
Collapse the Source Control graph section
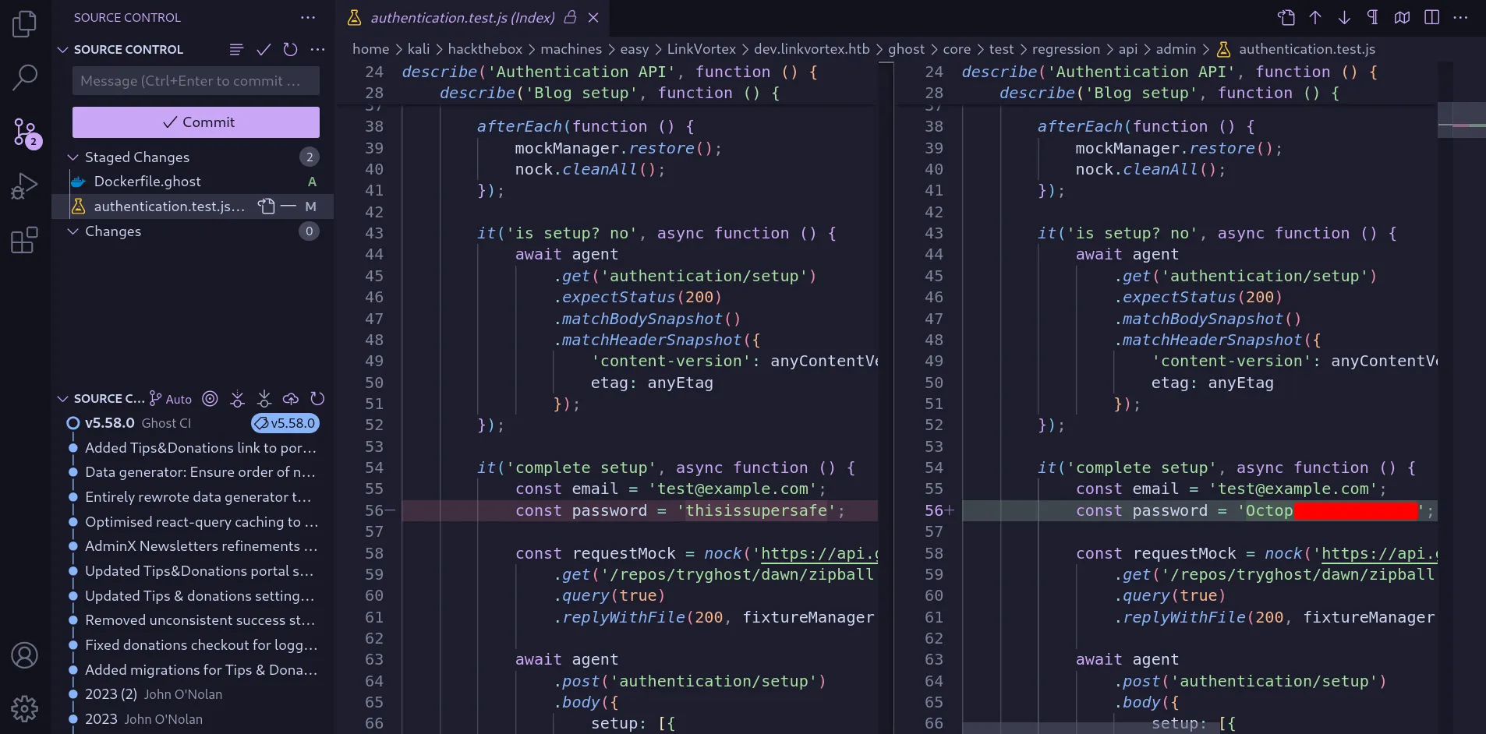click(62, 399)
